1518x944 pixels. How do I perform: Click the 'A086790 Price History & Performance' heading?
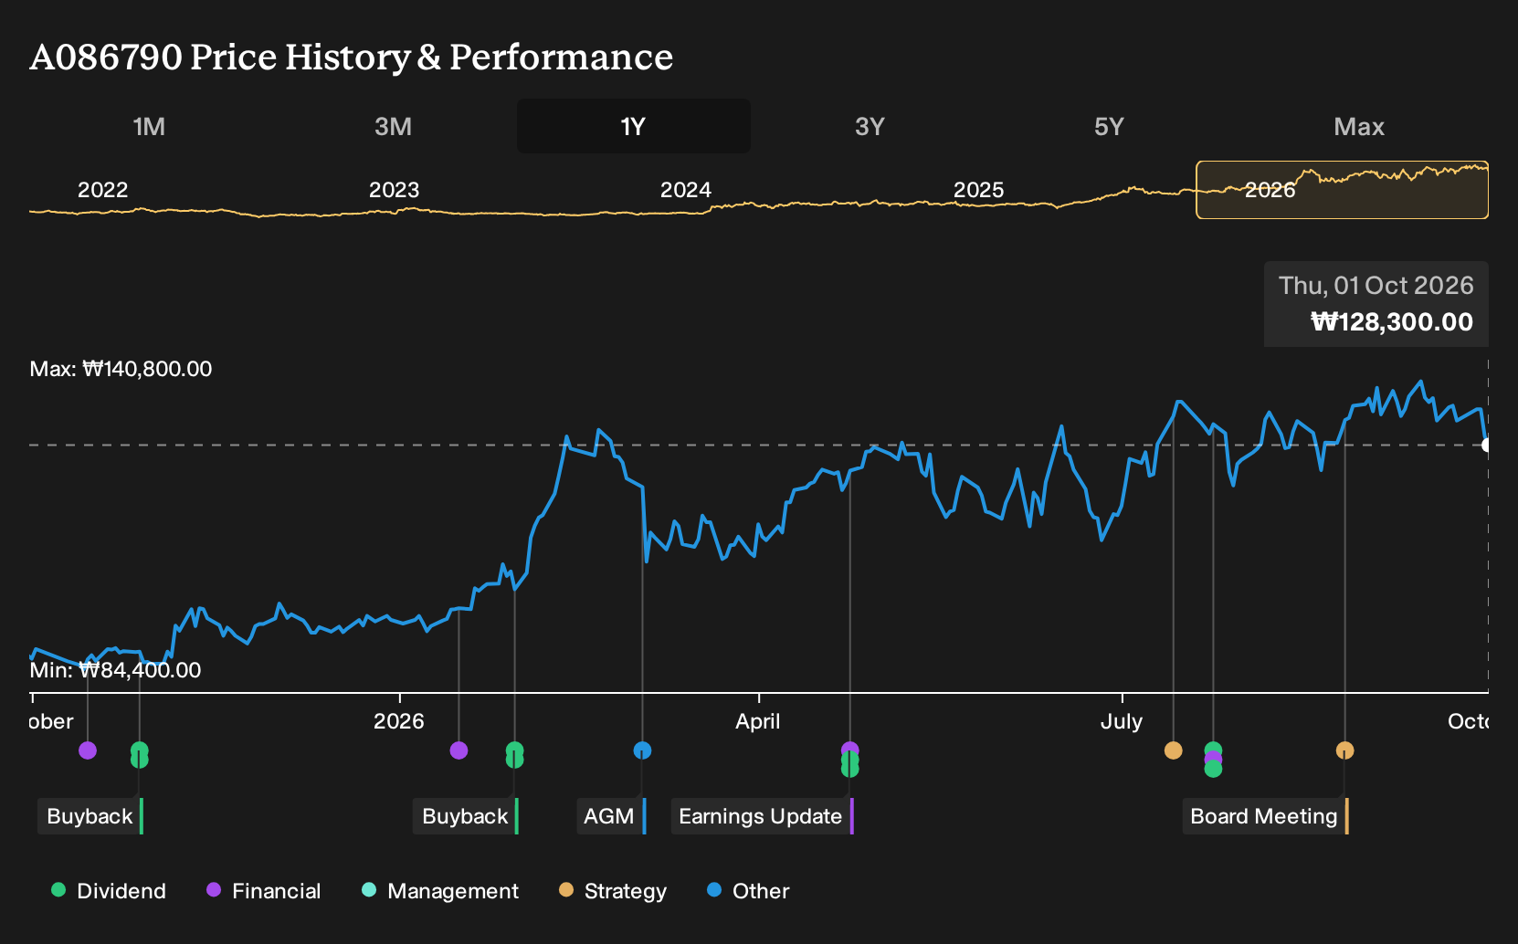tap(352, 57)
